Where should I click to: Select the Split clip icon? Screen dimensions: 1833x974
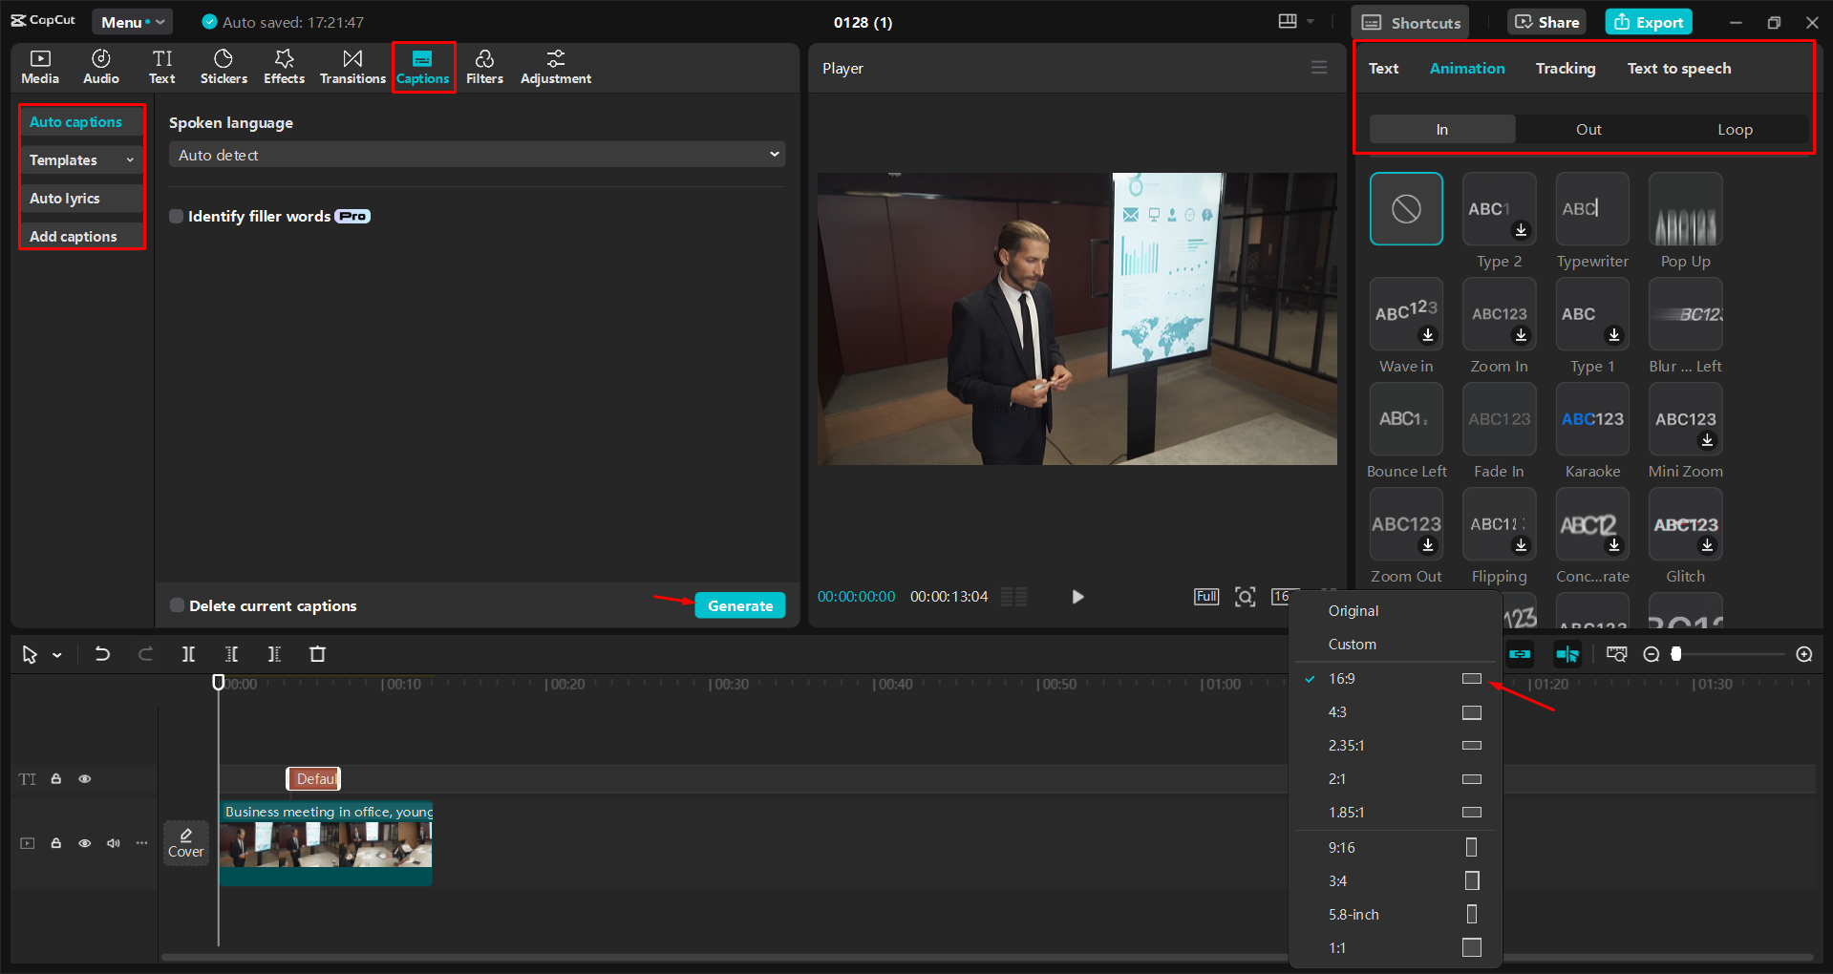(188, 654)
